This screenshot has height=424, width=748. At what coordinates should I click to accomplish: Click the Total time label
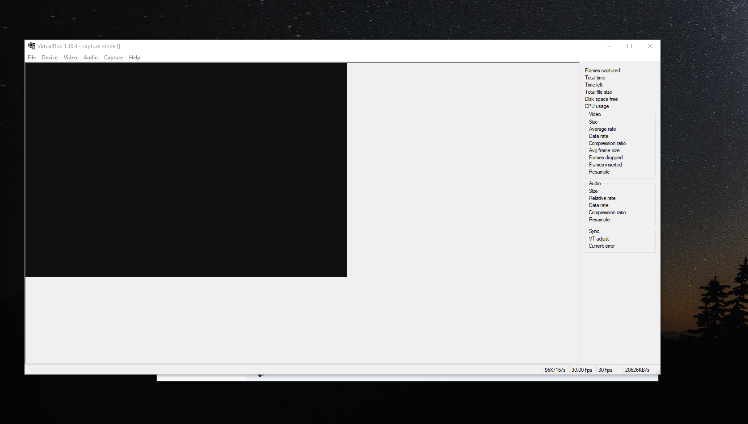tap(595, 78)
